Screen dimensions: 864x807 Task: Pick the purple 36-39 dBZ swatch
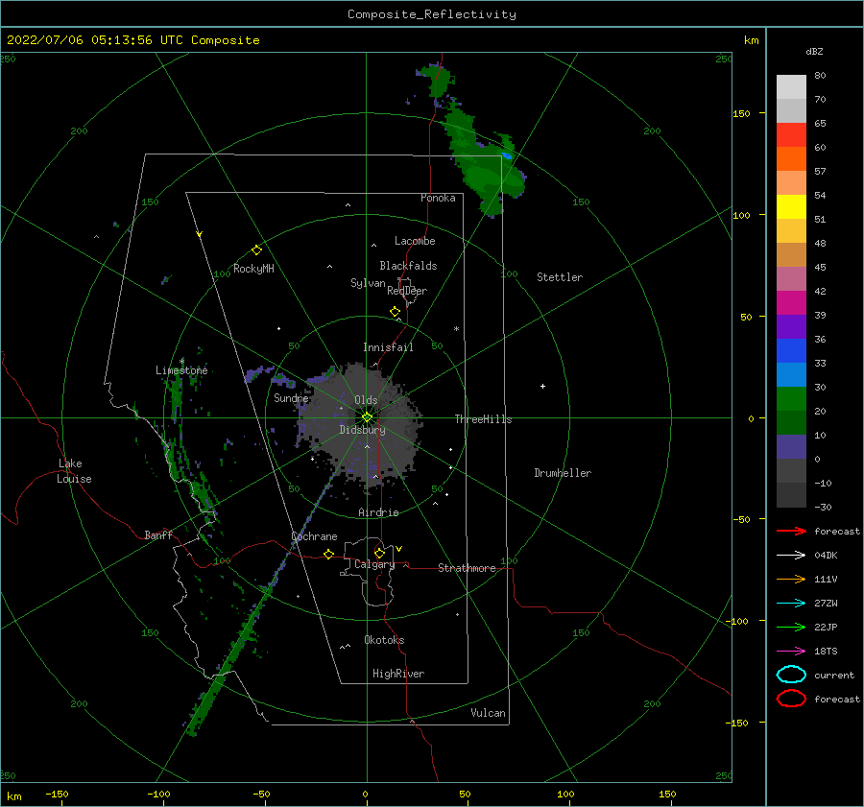coord(791,326)
